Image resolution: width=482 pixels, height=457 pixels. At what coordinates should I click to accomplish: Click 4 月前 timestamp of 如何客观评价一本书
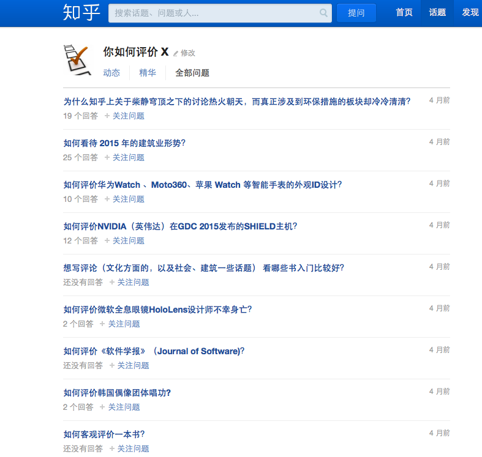440,433
